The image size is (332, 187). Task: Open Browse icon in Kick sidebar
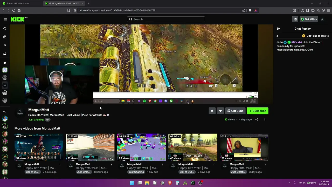point(5,37)
